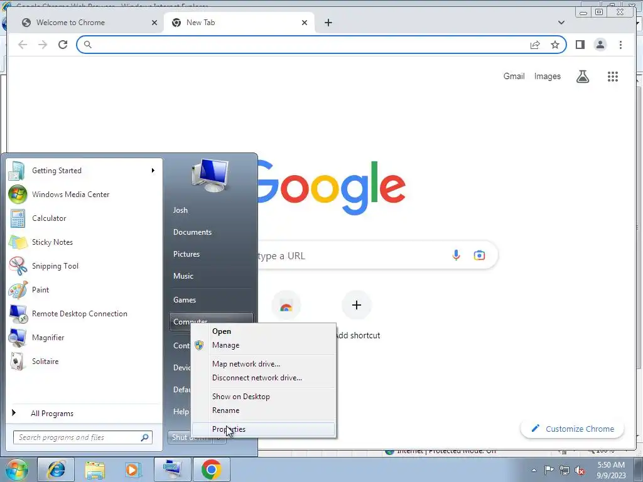Choose Show on Desktop entry

pyautogui.click(x=264, y=397)
